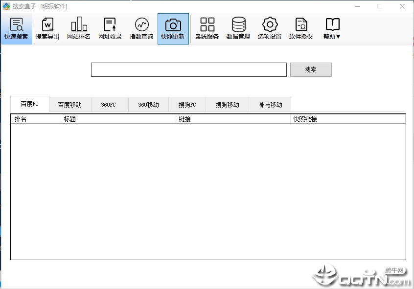Open 数据管理 data management
414x289 pixels.
(238, 29)
